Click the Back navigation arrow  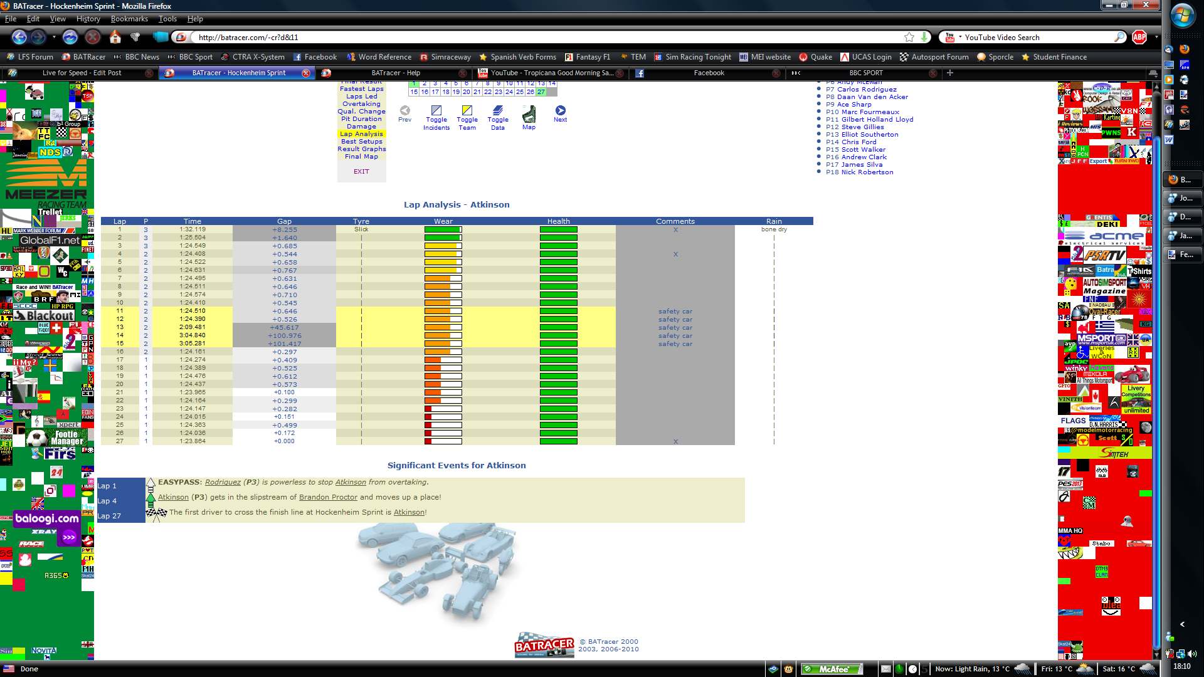tap(19, 38)
